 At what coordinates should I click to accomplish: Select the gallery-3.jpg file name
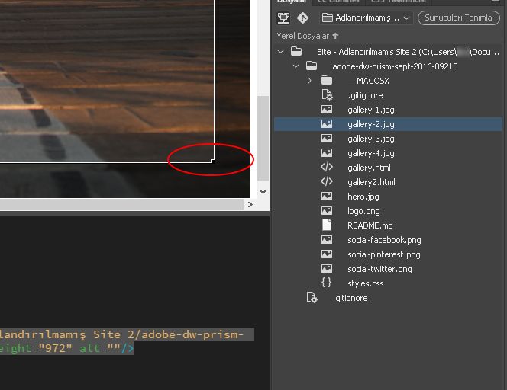tap(371, 139)
